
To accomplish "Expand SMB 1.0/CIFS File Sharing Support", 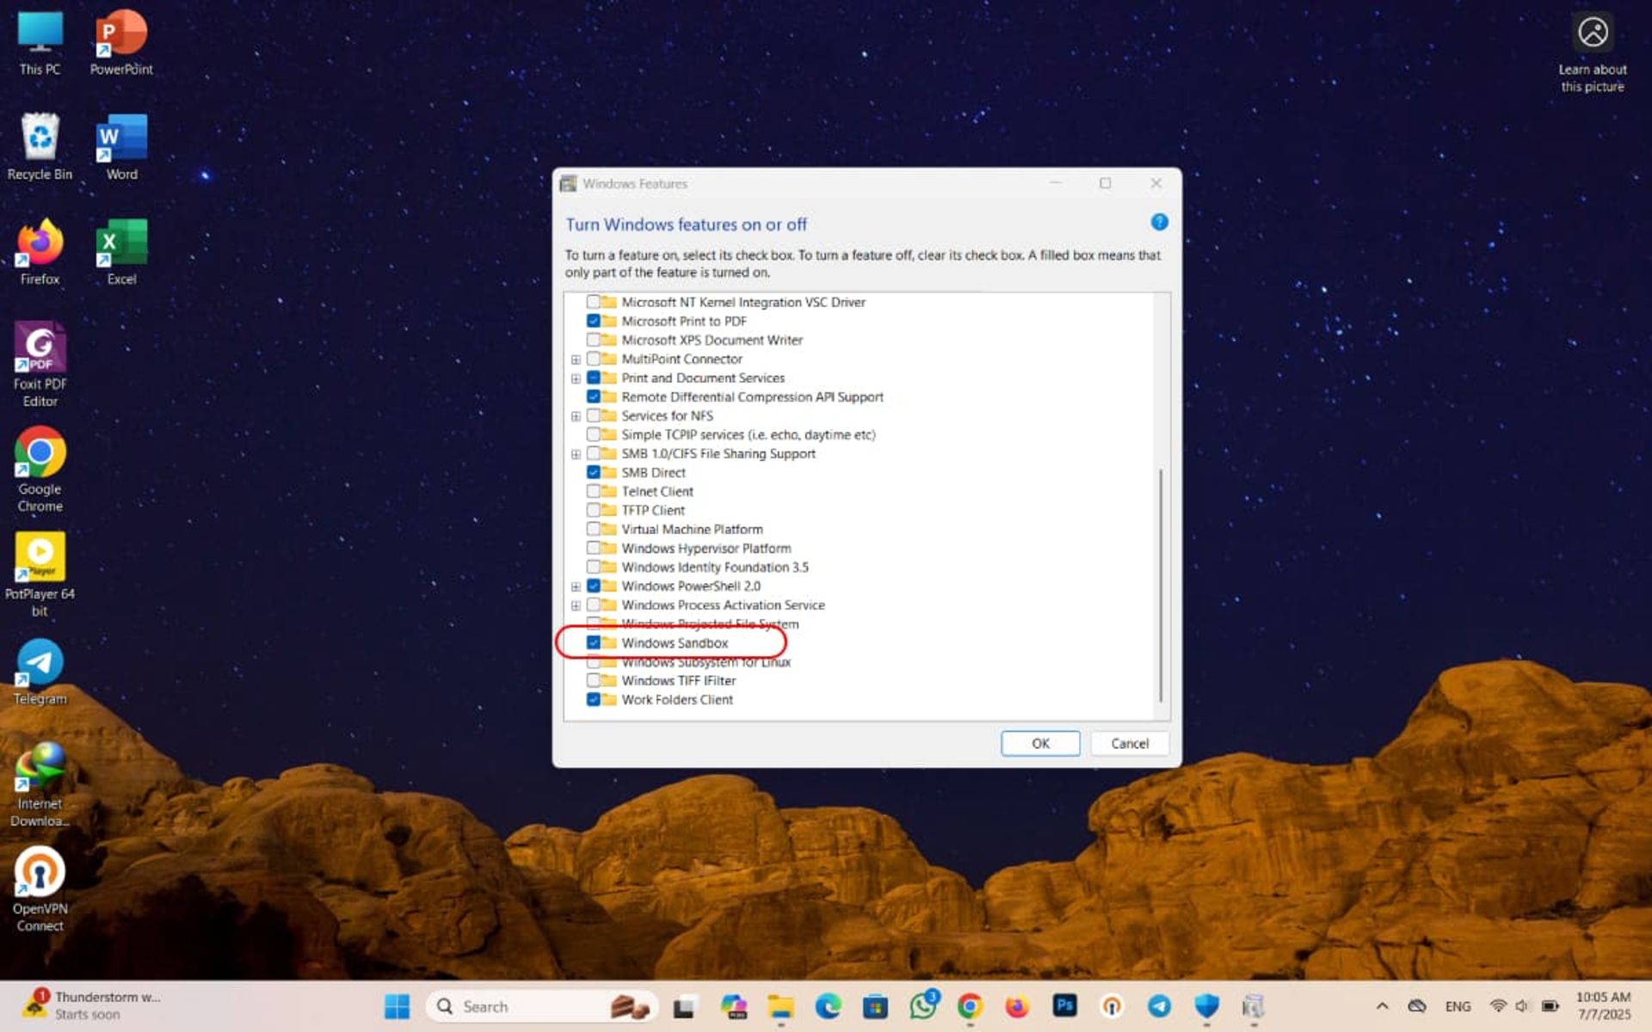I will tap(576, 453).
